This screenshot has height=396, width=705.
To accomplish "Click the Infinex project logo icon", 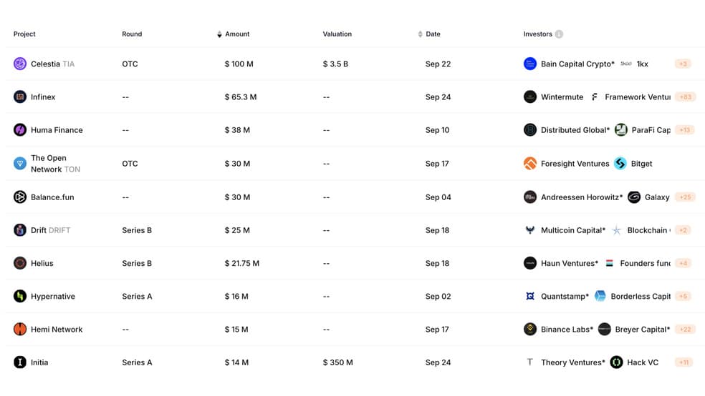I will click(x=20, y=97).
